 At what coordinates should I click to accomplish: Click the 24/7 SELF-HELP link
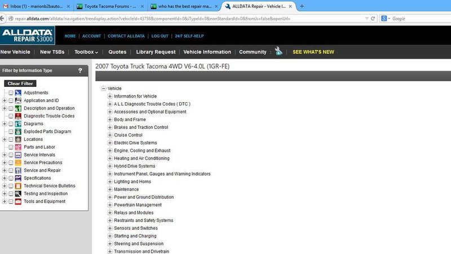(189, 36)
